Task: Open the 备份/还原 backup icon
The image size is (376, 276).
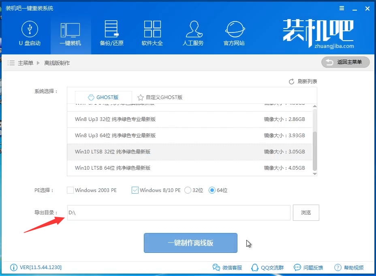Action: [111, 29]
